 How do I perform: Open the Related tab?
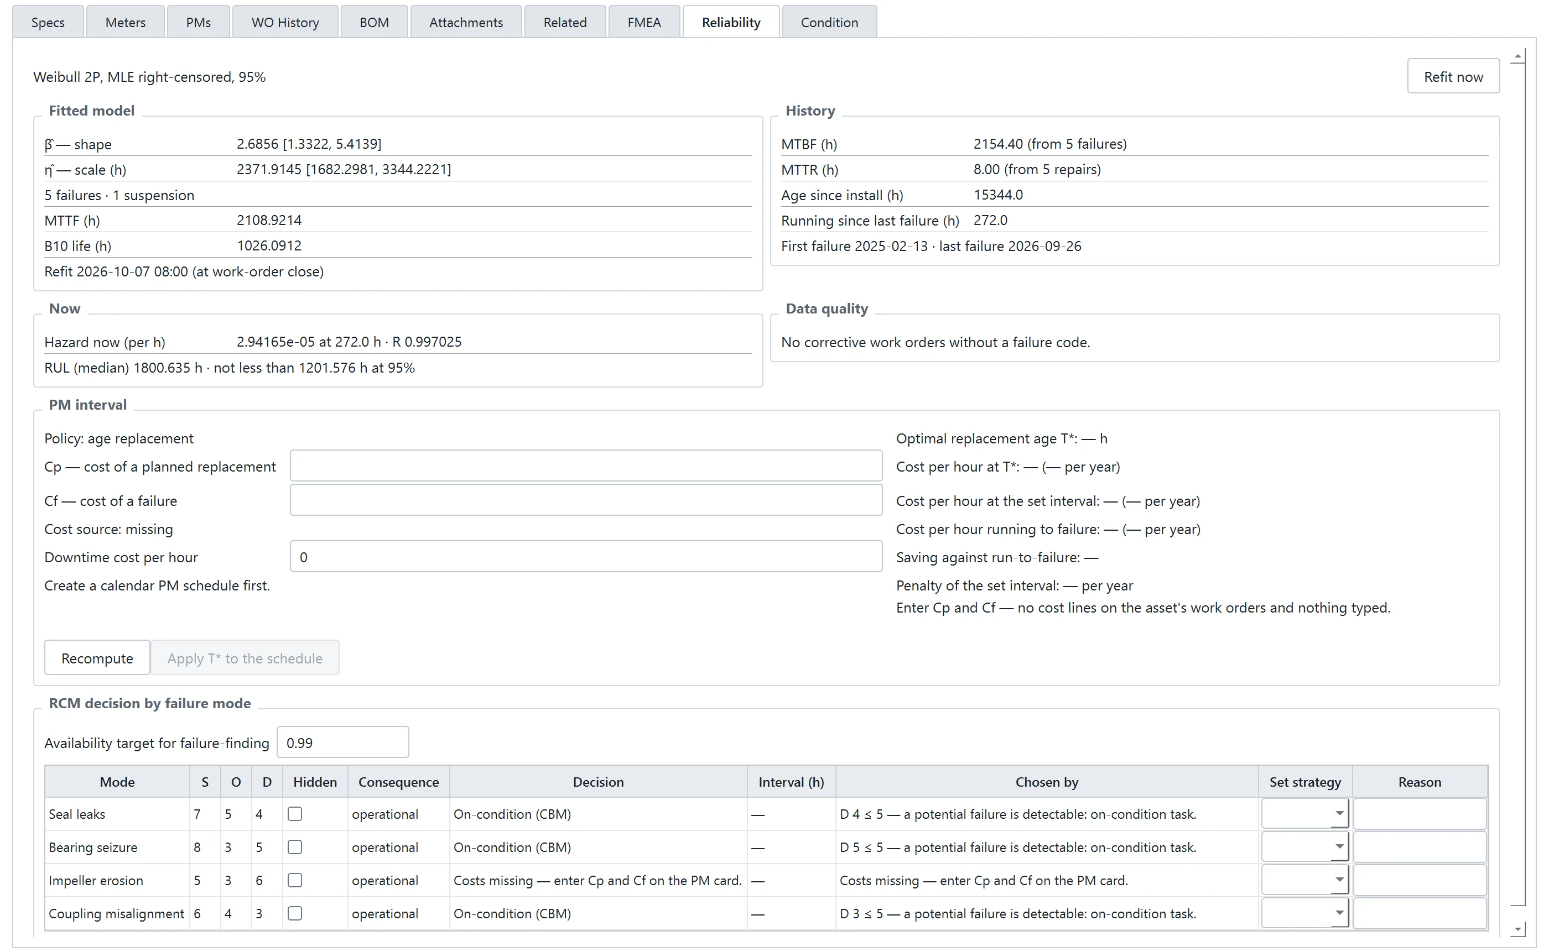tap(565, 22)
